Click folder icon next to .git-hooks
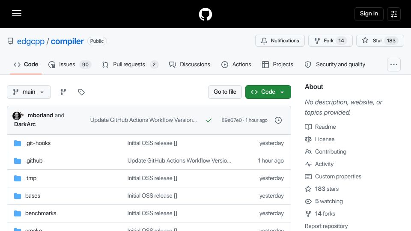 [18, 143]
